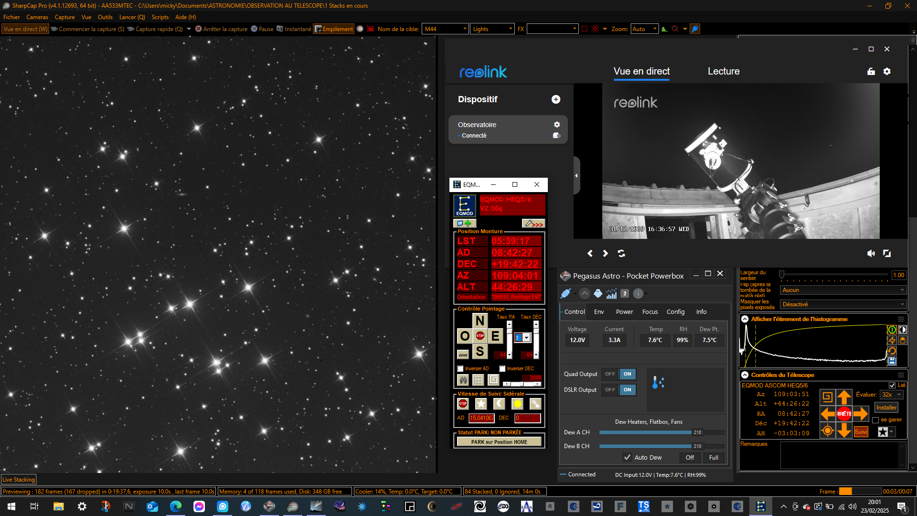This screenshot has width=917, height=516.
Task: Click the Pegasus Powerbox info icon
Action: click(638, 293)
